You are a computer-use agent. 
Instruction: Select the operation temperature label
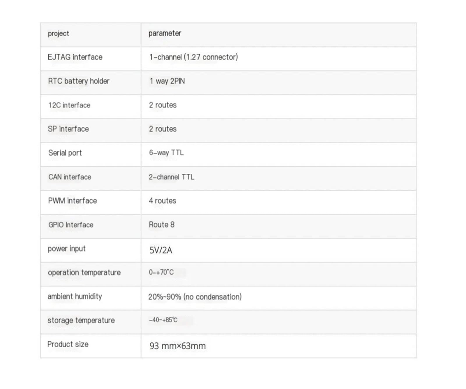[x=84, y=273]
